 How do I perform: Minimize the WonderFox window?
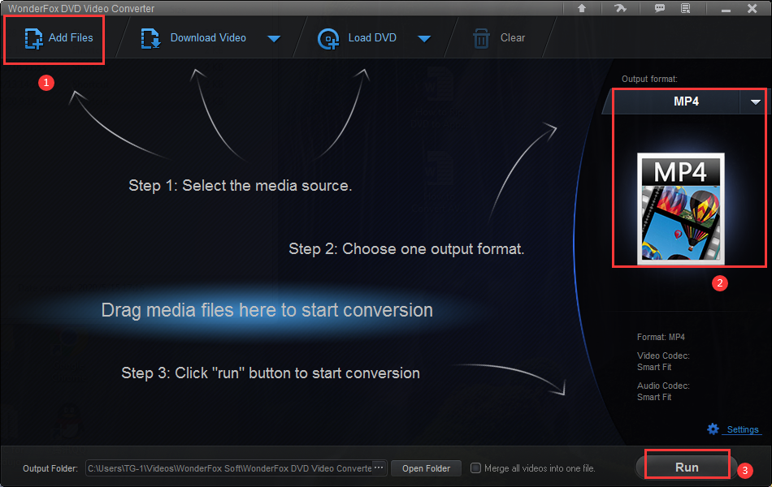[726, 10]
